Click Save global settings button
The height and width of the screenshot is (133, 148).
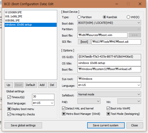23,125
